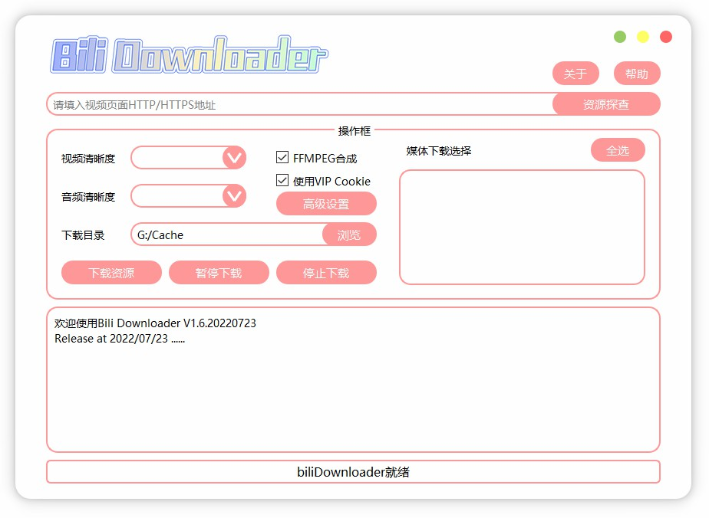Screen dimensions: 709x518
Task: Click the log line 欢迎使用Bili Downloader V1.6.20220723
Action: coord(155,323)
